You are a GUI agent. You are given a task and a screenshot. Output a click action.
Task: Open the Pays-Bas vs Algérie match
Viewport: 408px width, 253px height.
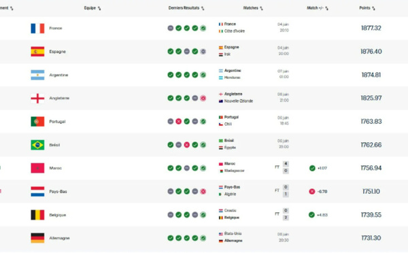click(x=254, y=191)
